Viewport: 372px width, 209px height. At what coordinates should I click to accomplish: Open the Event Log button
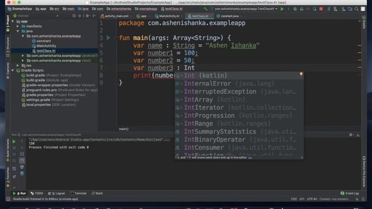350,193
